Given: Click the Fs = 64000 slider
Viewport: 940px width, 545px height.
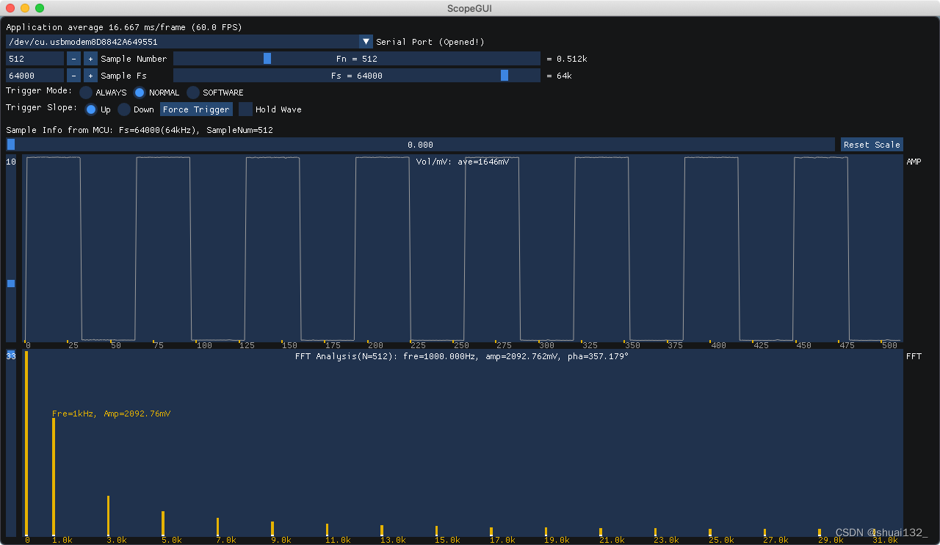Looking at the screenshot, I should 356,76.
